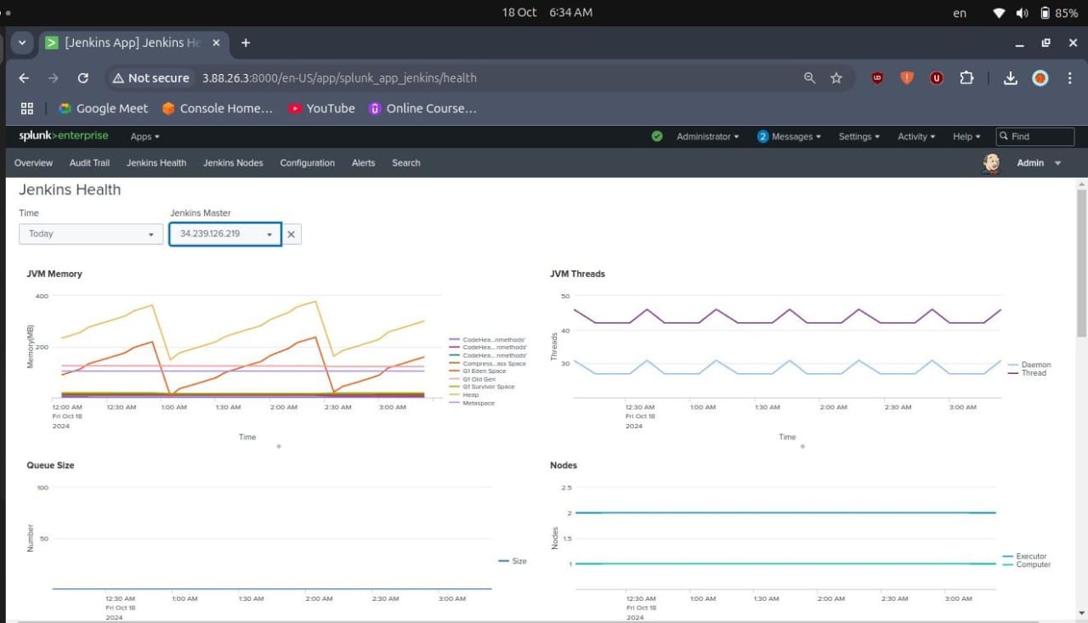Open the Search tab
The width and height of the screenshot is (1088, 623).
pyautogui.click(x=406, y=163)
